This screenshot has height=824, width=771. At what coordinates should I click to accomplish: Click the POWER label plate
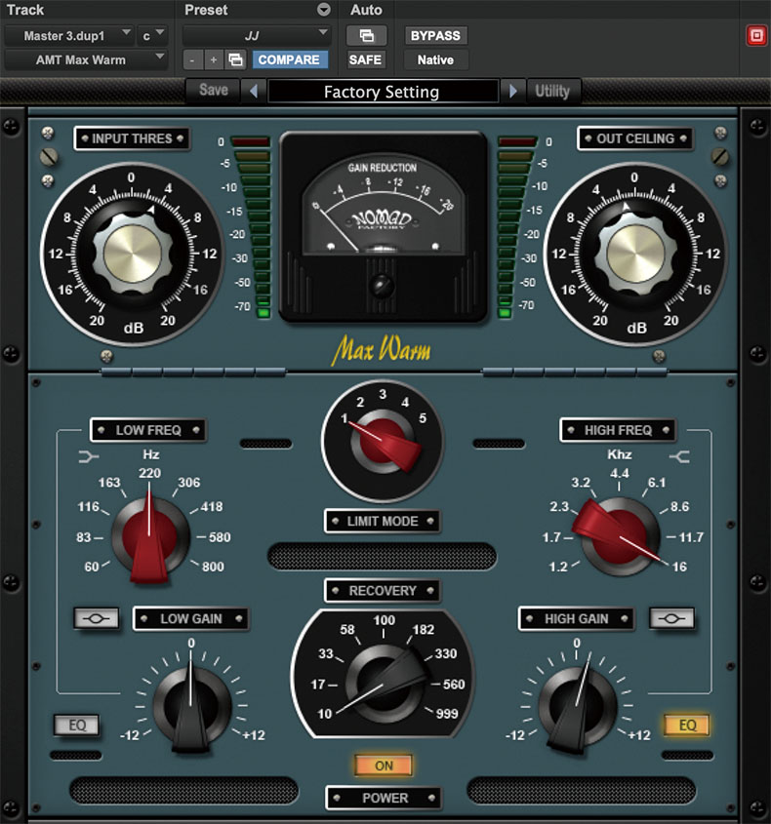click(384, 799)
